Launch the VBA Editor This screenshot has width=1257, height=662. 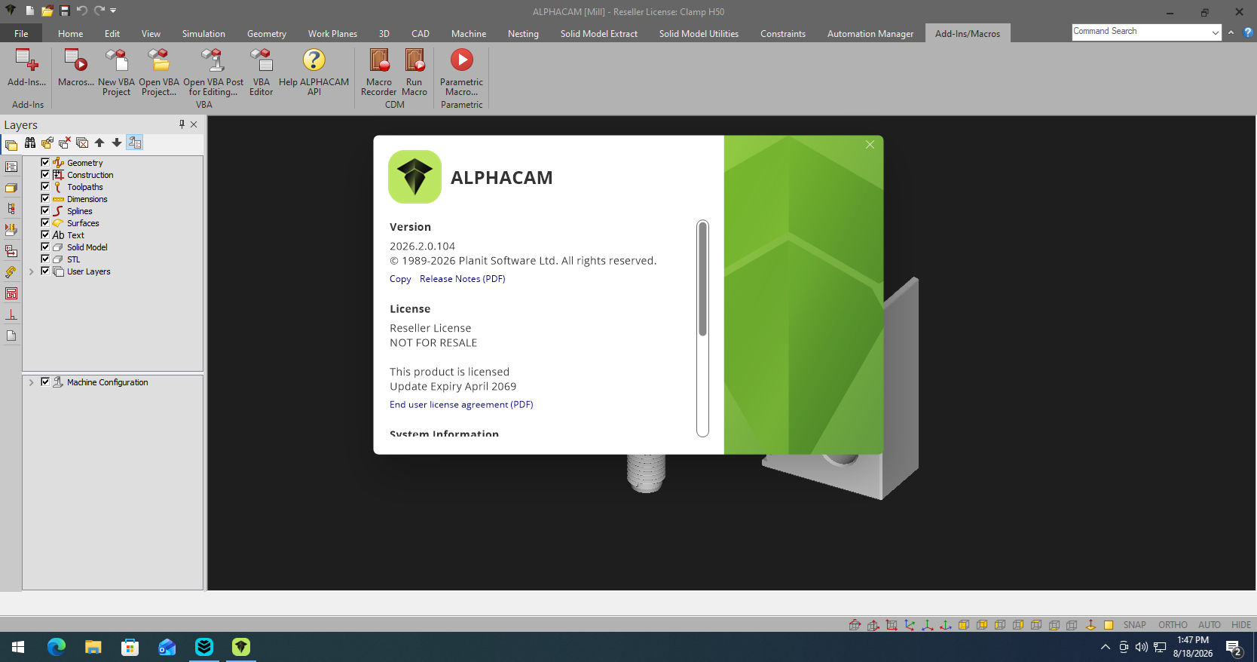(x=261, y=72)
